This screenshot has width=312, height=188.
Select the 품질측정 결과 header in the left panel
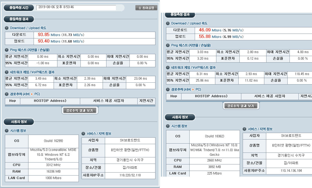point(19,19)
